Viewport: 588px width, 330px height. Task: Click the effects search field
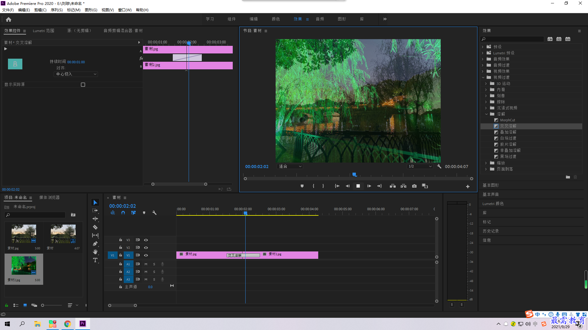point(512,39)
